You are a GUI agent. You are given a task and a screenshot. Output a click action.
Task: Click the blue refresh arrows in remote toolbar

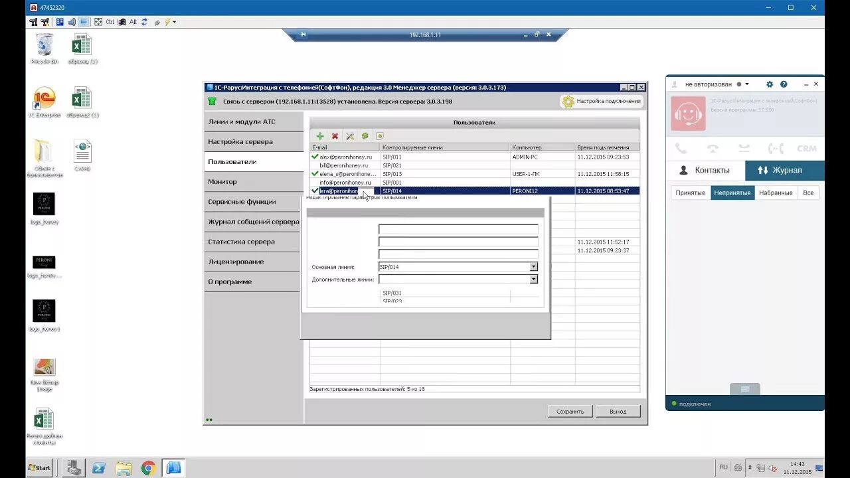coord(144,22)
